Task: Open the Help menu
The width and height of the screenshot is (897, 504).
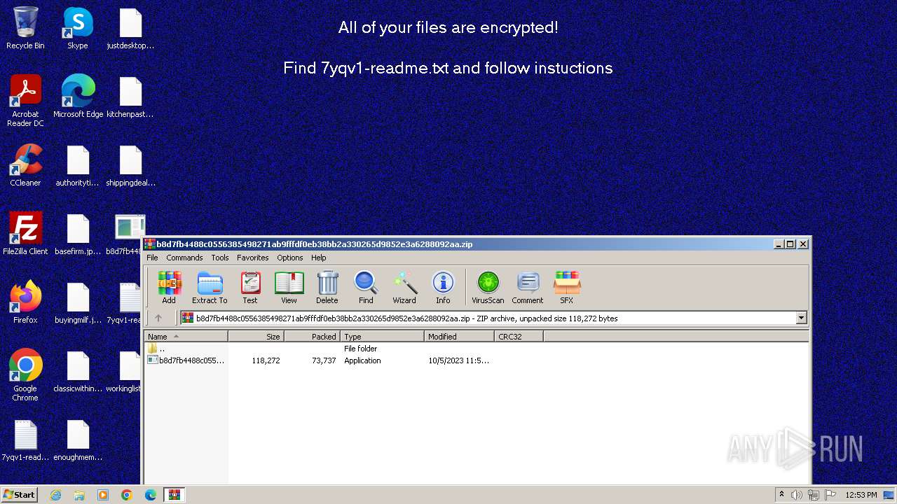Action: point(319,258)
